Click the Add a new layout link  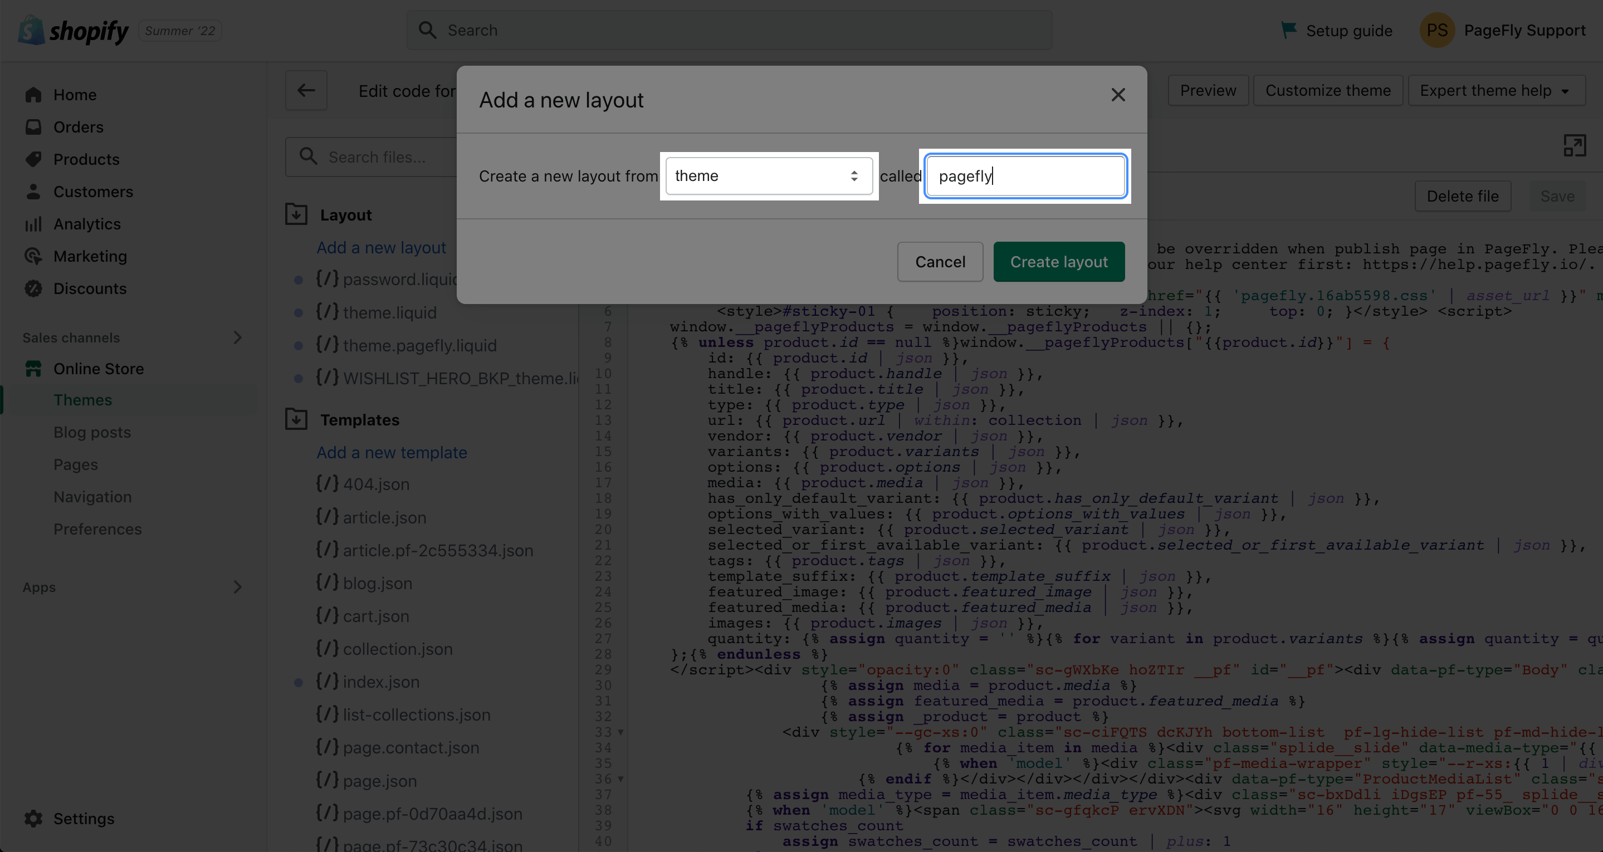pyautogui.click(x=381, y=248)
